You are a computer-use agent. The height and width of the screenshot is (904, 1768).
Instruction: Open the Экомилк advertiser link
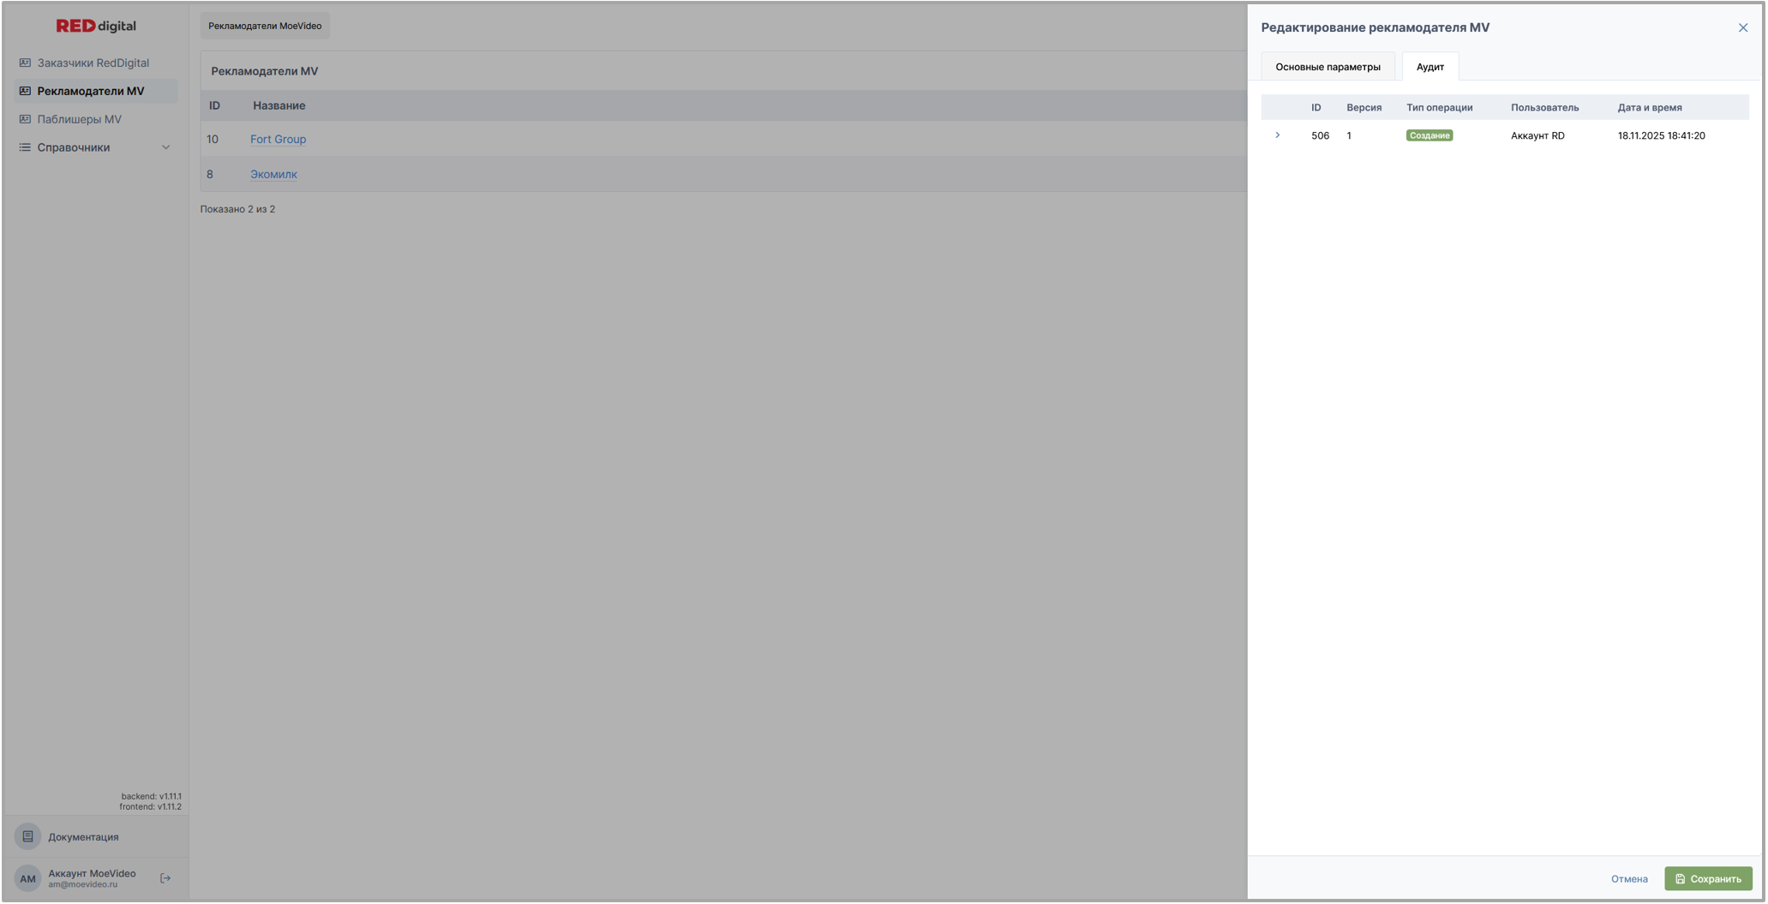(x=273, y=174)
